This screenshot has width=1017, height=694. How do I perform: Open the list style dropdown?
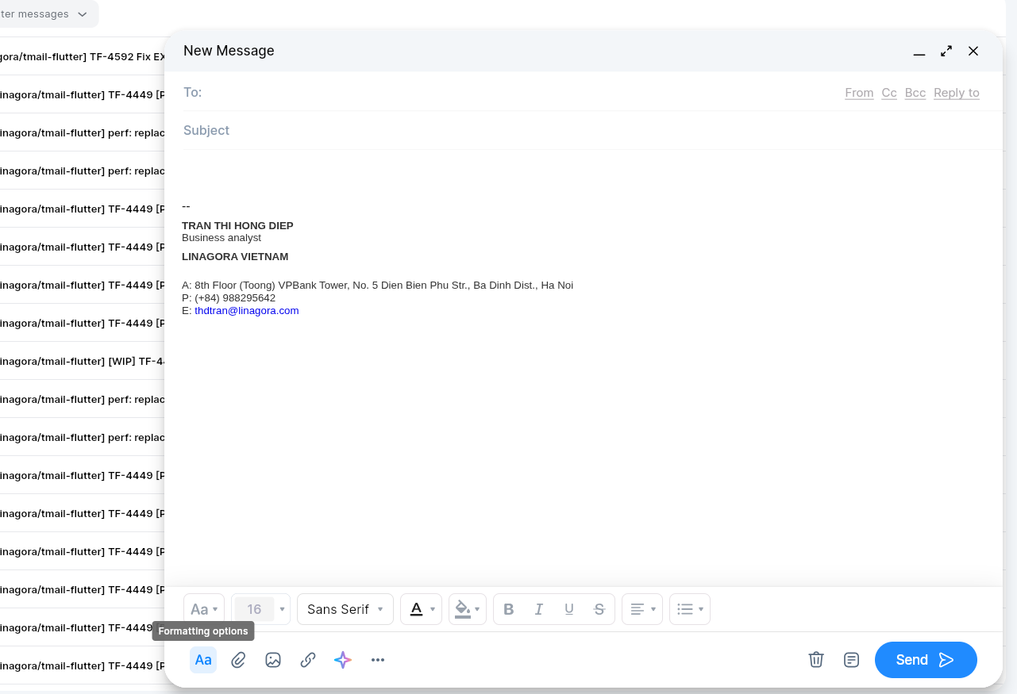(690, 609)
